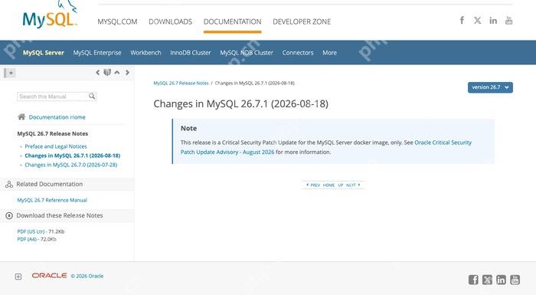Open Oracle Critical Security Patch Update Advisory link
Screen dimensions: 536x295
pos(325,147)
